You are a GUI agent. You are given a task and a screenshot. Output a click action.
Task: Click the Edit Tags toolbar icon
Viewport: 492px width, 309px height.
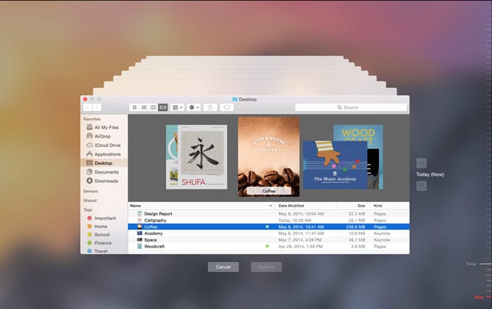click(x=227, y=107)
